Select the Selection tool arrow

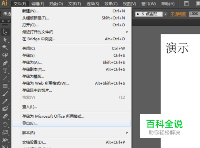[5, 32]
